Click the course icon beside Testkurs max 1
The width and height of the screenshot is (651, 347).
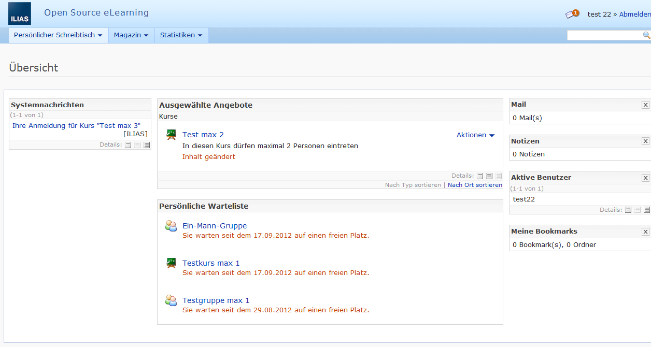171,263
